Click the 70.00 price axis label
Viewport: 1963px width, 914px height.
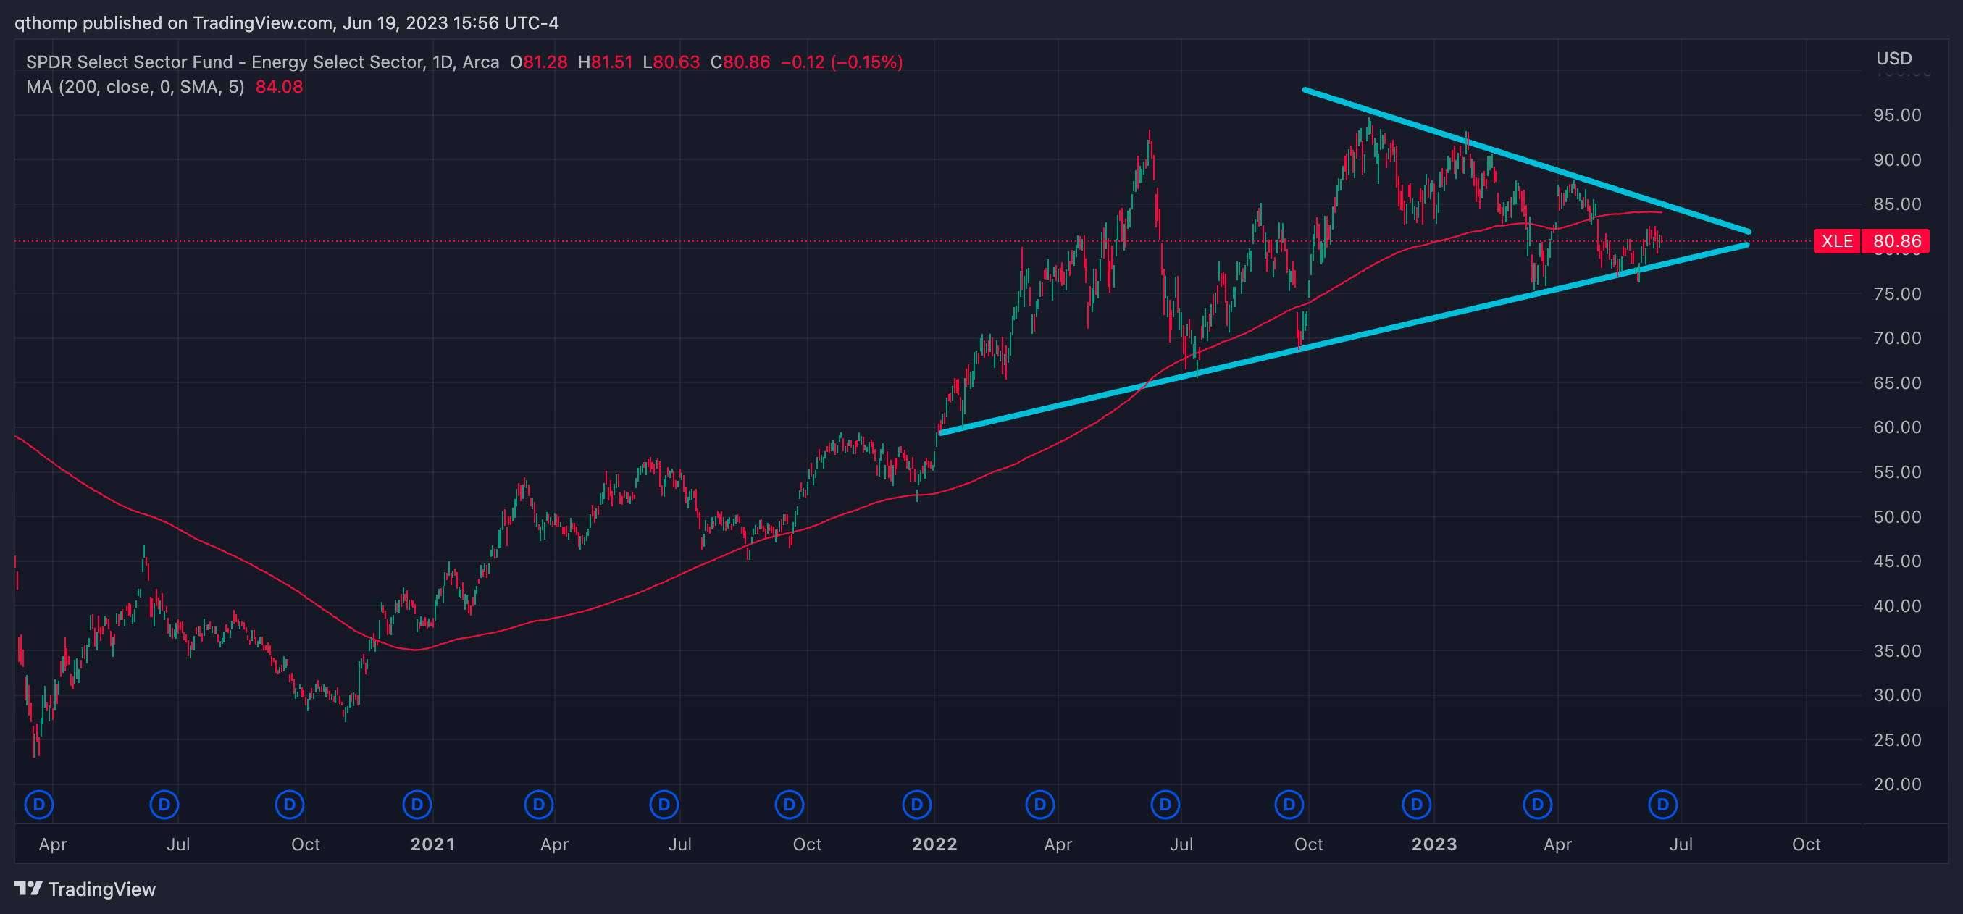(x=1898, y=338)
